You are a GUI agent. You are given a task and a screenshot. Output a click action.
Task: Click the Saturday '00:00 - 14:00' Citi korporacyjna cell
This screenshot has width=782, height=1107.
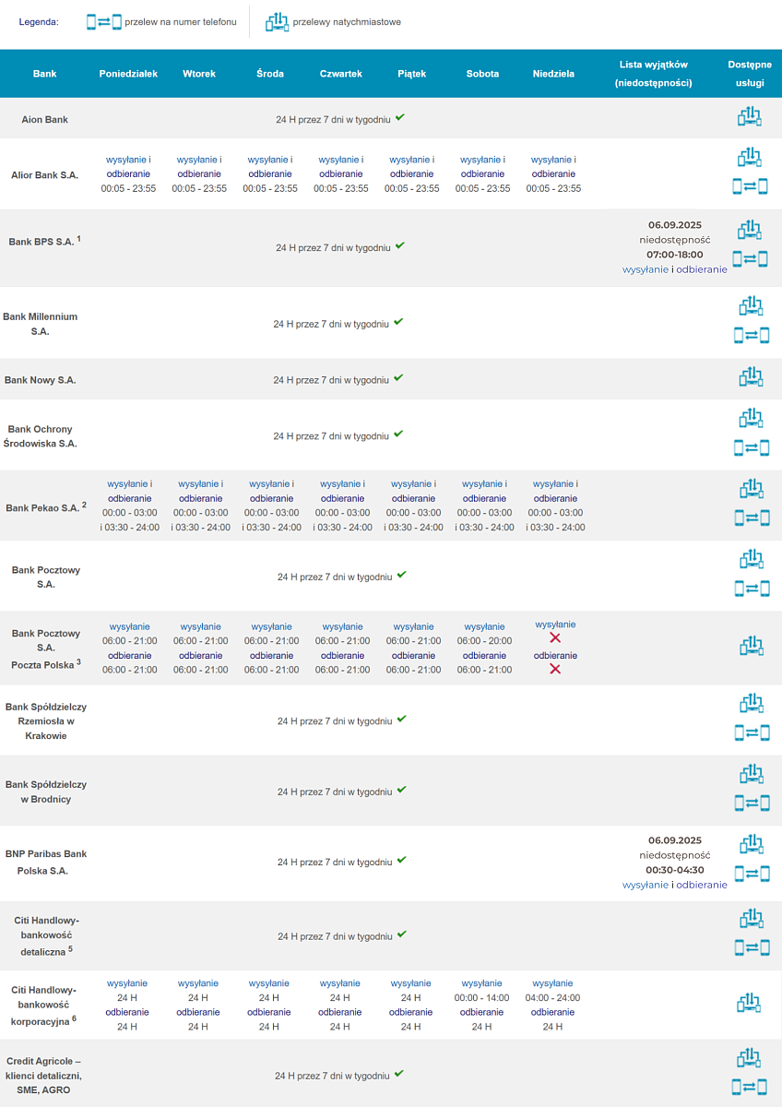click(482, 997)
